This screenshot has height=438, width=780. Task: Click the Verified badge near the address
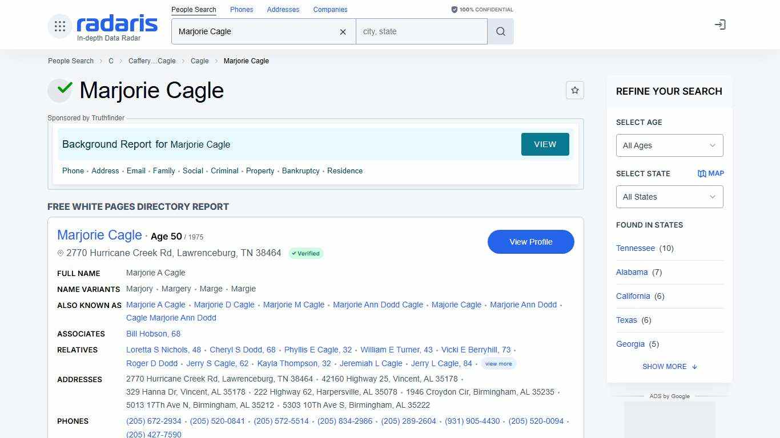306,253
